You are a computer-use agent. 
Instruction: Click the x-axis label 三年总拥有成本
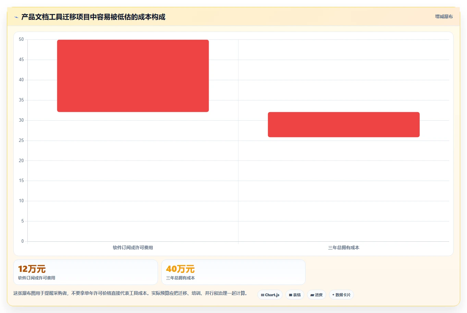[344, 248]
